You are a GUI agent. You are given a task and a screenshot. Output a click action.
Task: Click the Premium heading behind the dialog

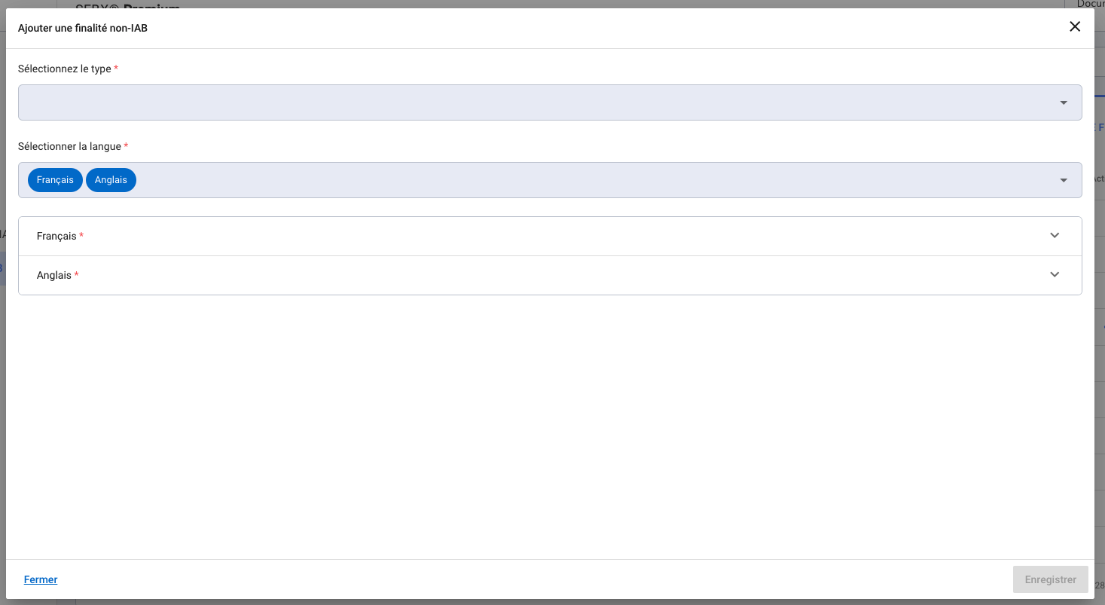(151, 6)
